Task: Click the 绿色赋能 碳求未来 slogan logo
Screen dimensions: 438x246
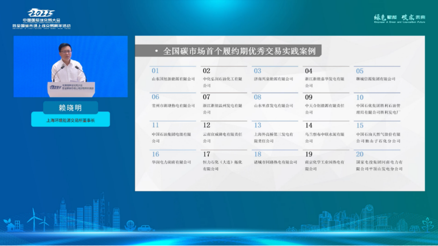Action: (x=399, y=19)
